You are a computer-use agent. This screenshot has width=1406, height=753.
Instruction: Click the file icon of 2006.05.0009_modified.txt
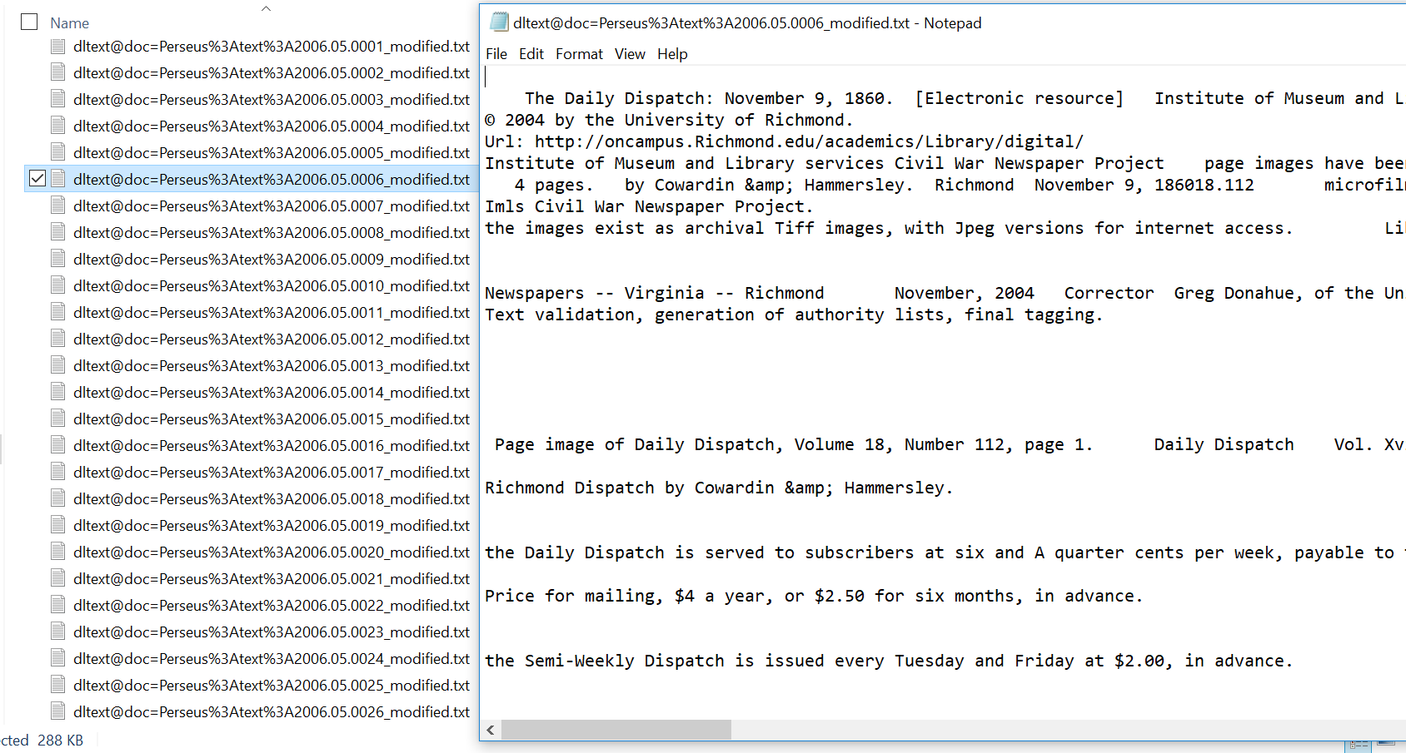[x=57, y=259]
